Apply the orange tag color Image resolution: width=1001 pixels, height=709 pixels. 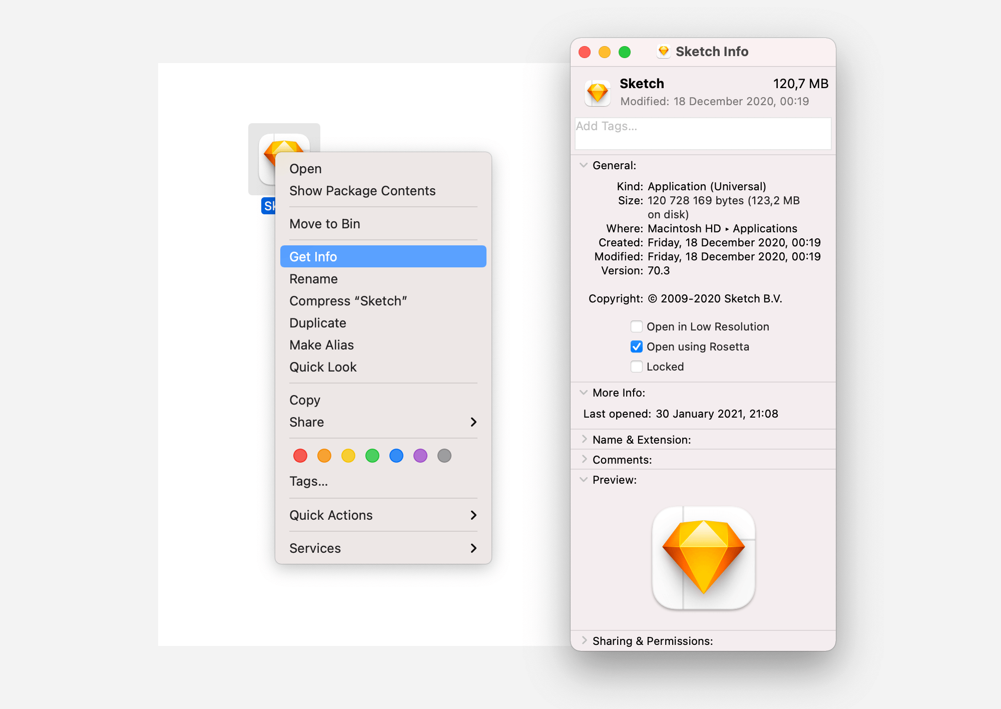(x=324, y=456)
